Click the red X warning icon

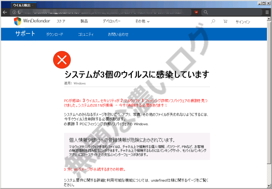pyautogui.click(x=62, y=60)
